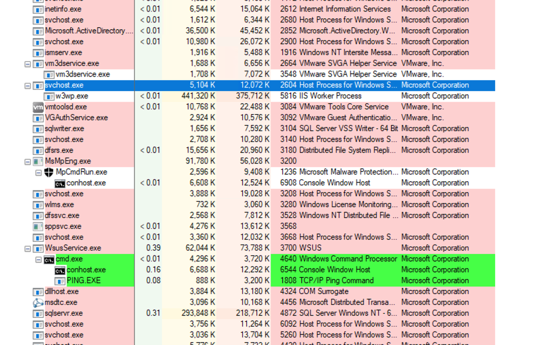Click the 0.39 CPU value for WsusService
This screenshot has width=559, height=345.
(x=153, y=248)
